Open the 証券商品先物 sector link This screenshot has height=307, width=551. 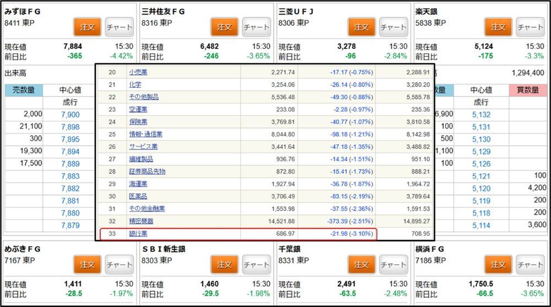click(147, 172)
